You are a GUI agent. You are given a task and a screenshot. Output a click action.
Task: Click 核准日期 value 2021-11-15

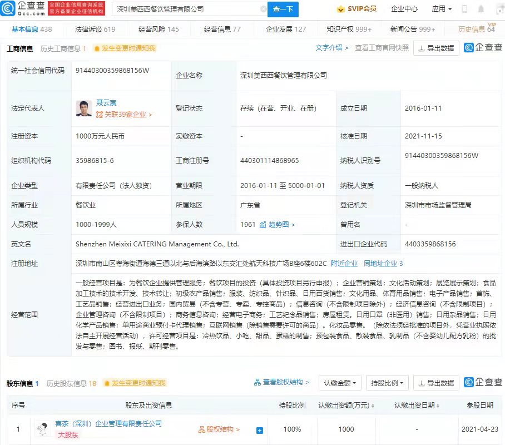click(423, 136)
